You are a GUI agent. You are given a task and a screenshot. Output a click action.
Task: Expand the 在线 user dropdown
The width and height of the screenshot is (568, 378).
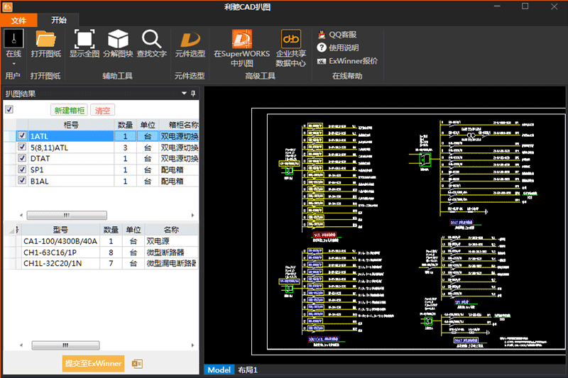click(13, 62)
